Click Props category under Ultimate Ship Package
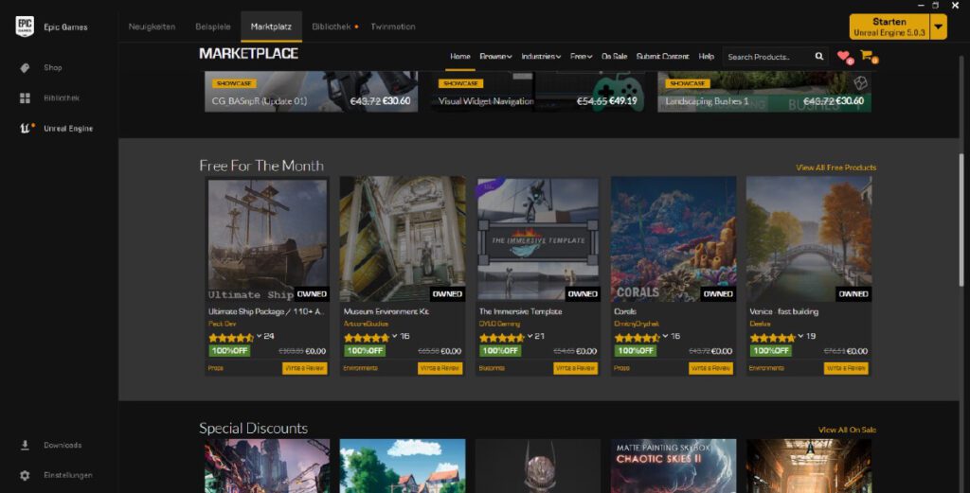This screenshot has height=493, width=970. (x=216, y=368)
